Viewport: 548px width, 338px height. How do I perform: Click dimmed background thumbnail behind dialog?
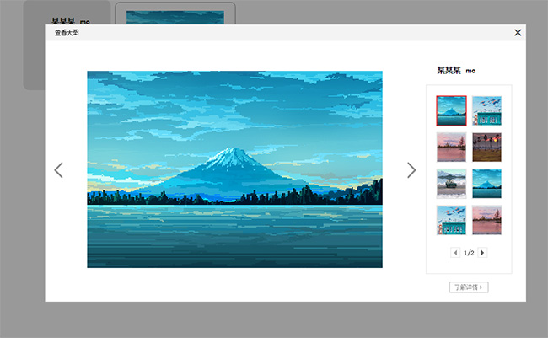[x=175, y=17]
